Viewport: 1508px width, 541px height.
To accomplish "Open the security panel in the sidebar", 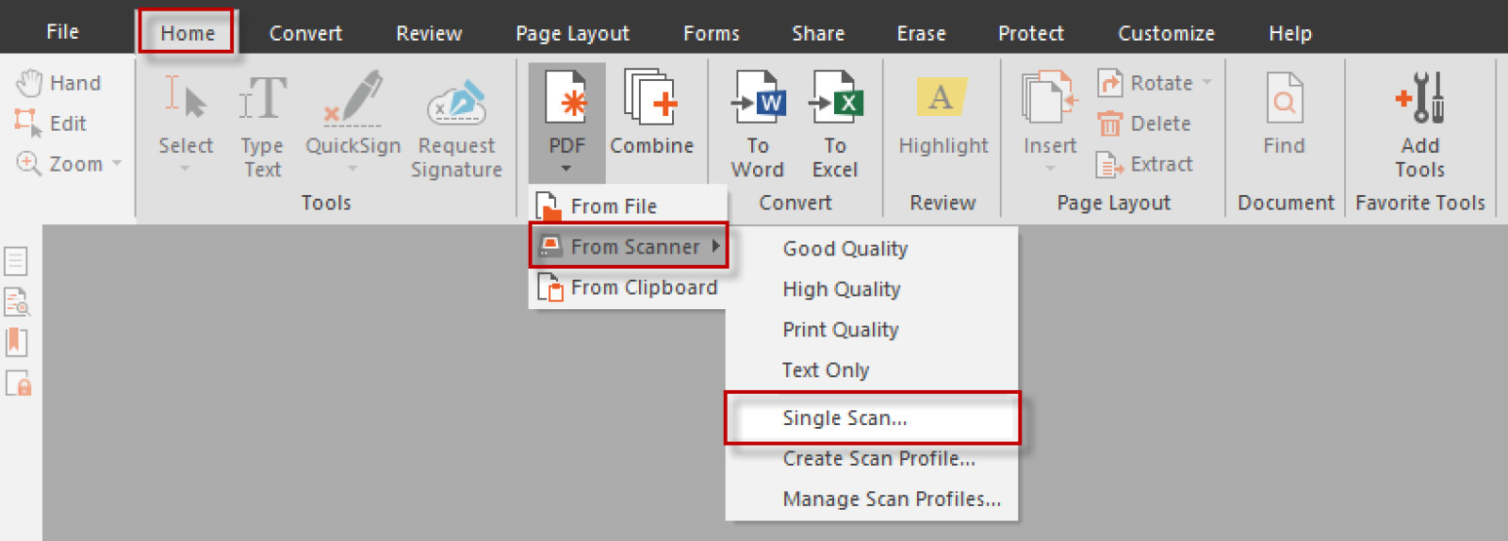I will tap(19, 383).
